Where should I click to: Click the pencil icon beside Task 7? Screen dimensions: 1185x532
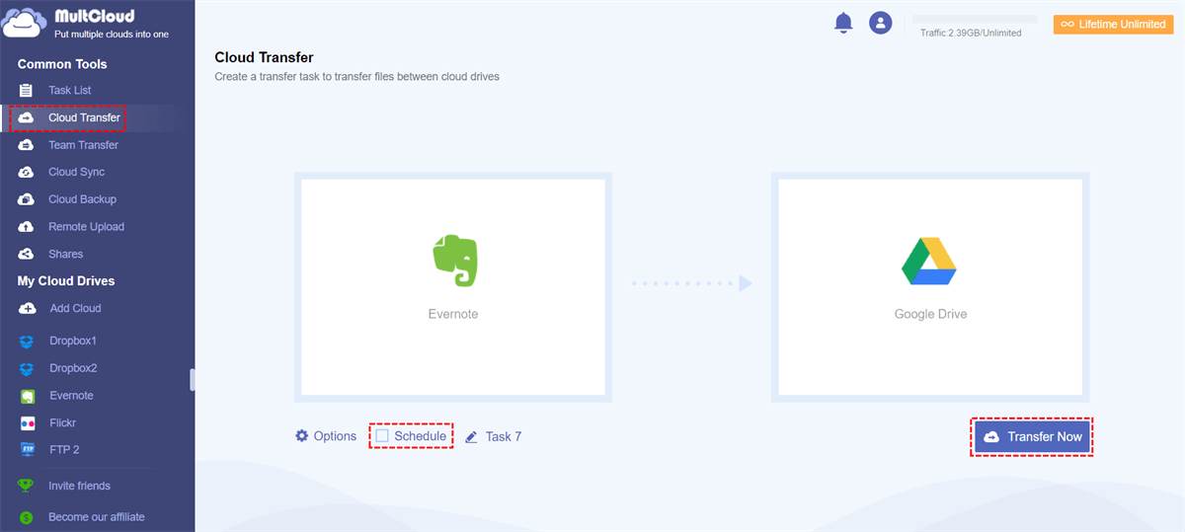[x=471, y=436]
